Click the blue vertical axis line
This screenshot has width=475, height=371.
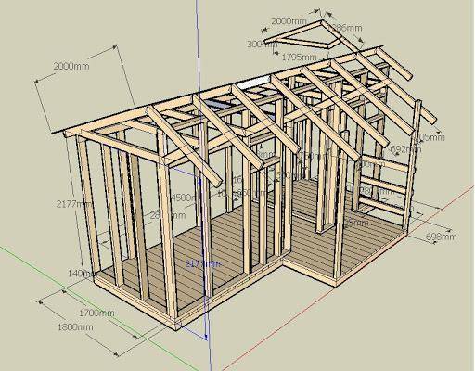pos(202,185)
